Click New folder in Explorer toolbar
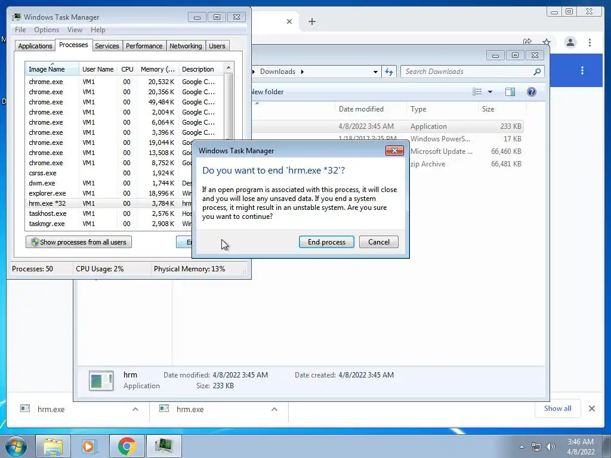611x458 pixels. click(x=267, y=92)
